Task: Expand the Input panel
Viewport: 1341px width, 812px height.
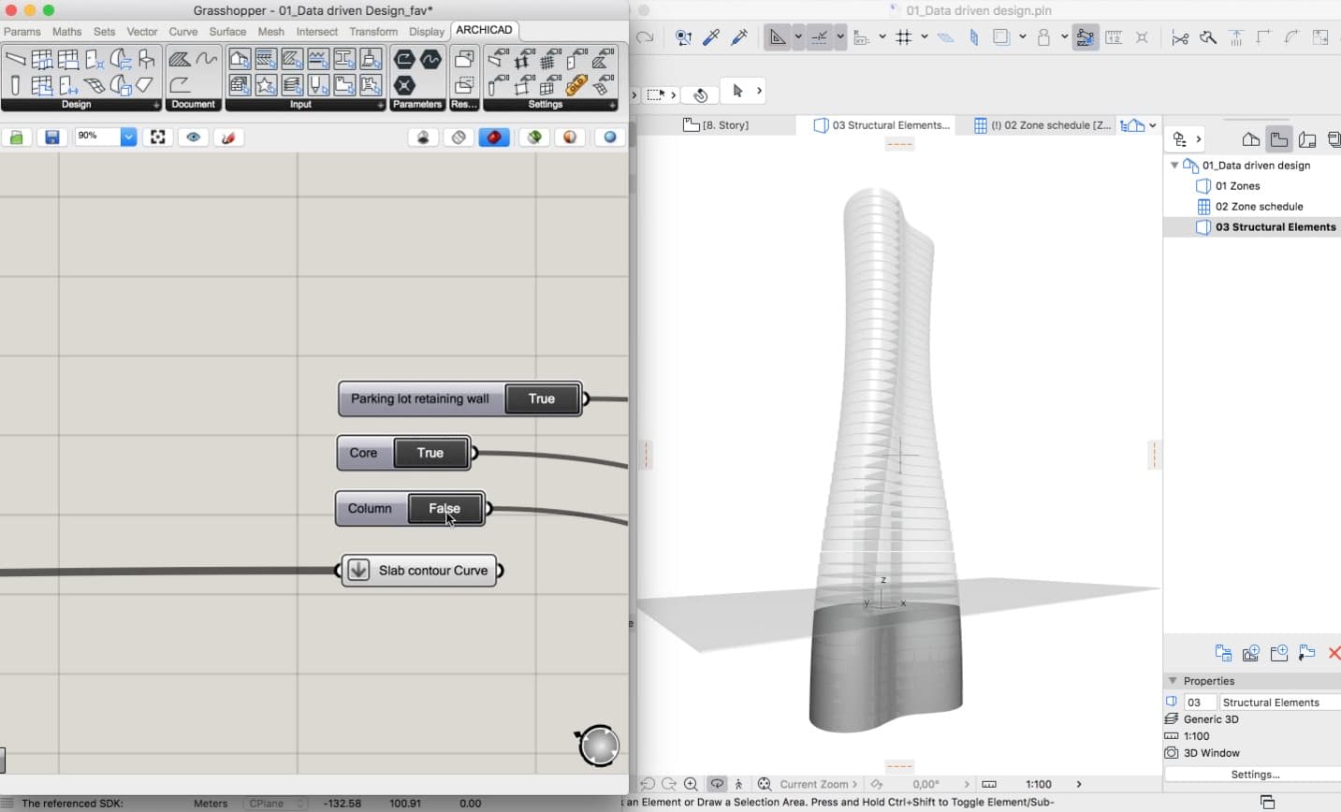Action: point(380,105)
